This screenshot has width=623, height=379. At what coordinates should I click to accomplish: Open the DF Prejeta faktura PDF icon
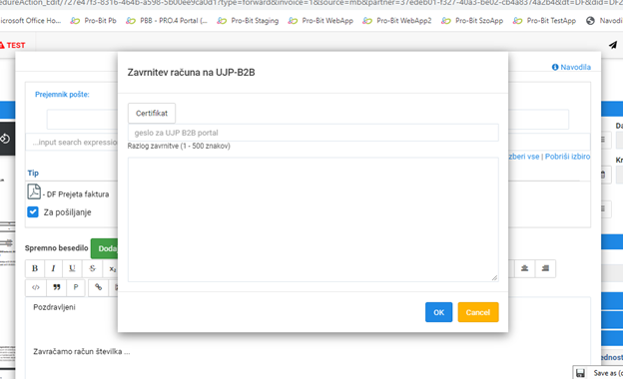tap(34, 191)
